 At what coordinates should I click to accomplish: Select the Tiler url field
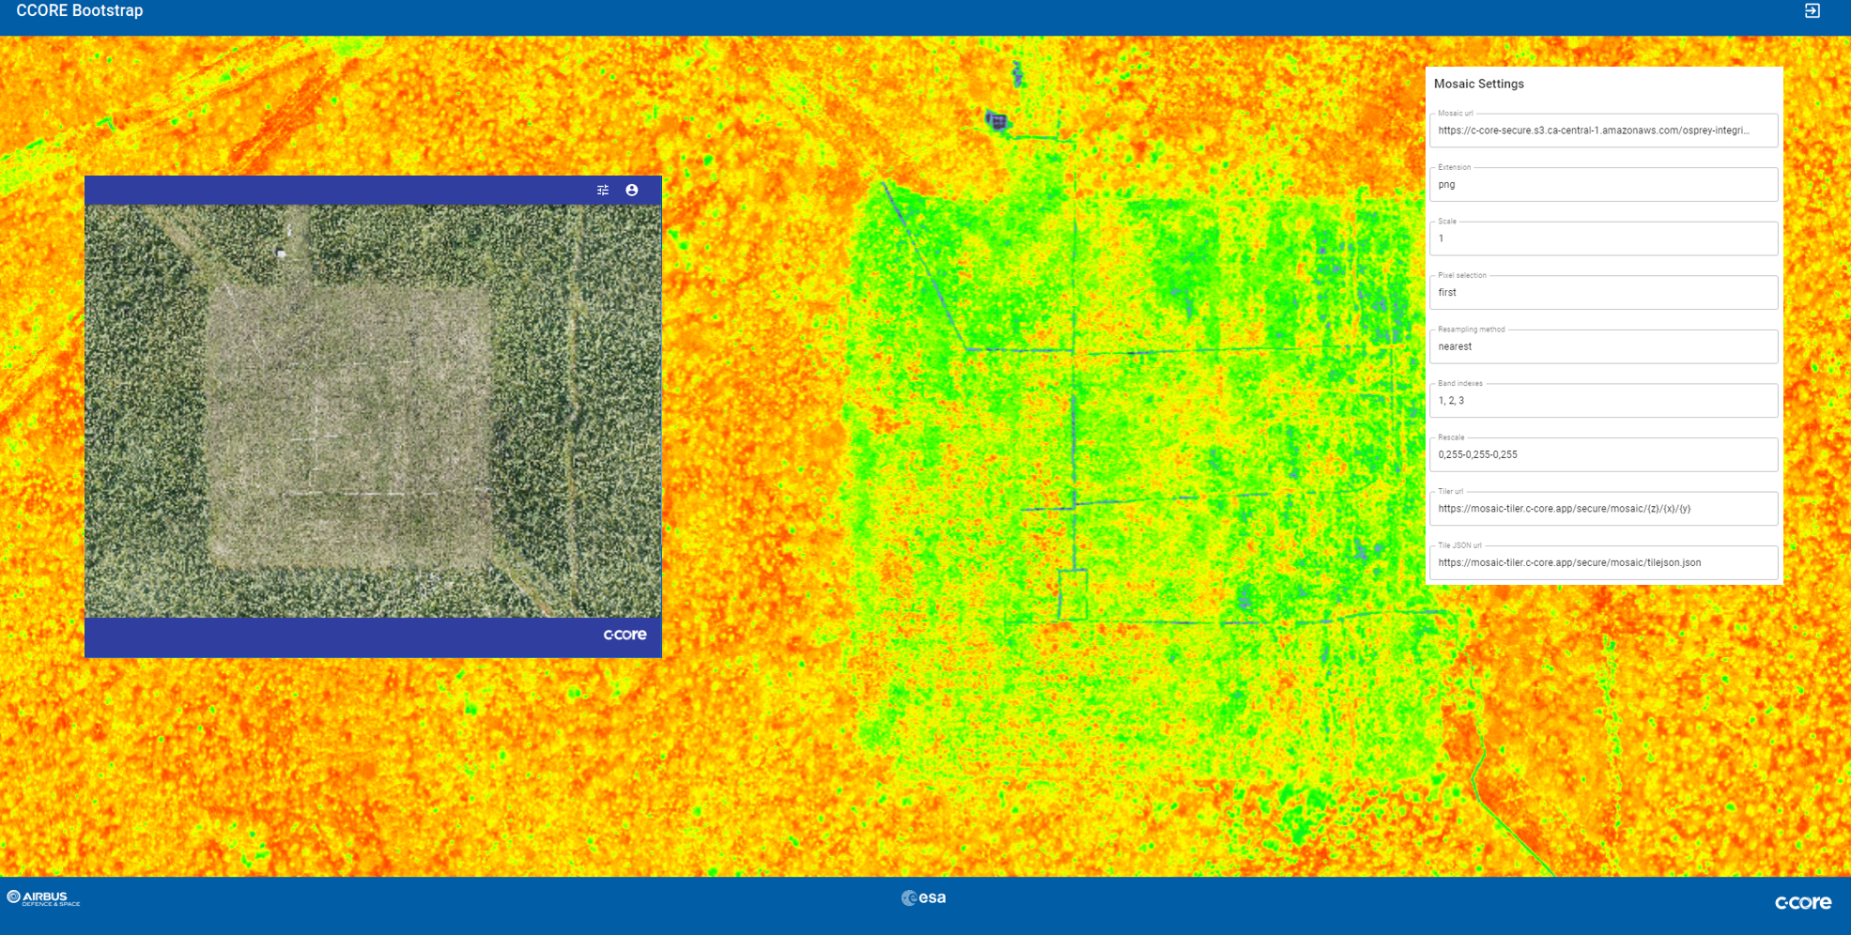[x=1603, y=508]
